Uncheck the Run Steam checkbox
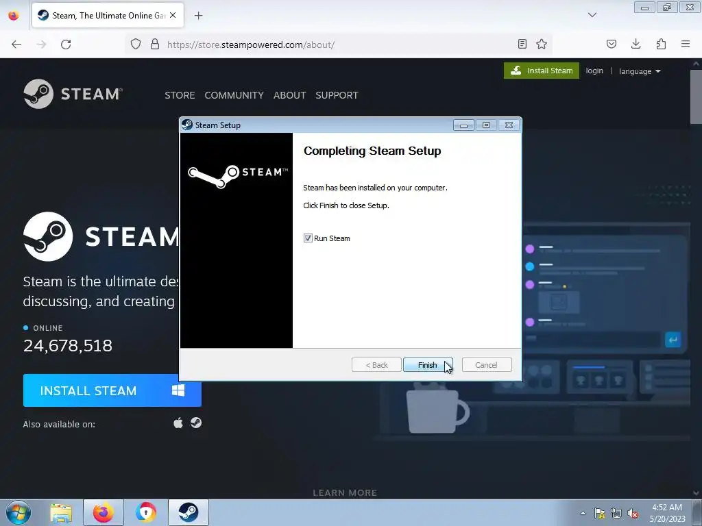The width and height of the screenshot is (702, 526). click(308, 238)
